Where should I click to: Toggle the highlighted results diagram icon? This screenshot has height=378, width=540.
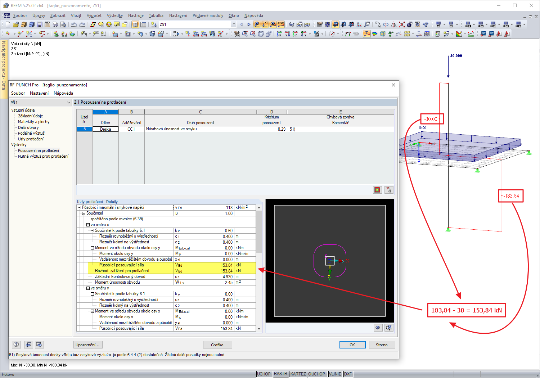click(367, 34)
